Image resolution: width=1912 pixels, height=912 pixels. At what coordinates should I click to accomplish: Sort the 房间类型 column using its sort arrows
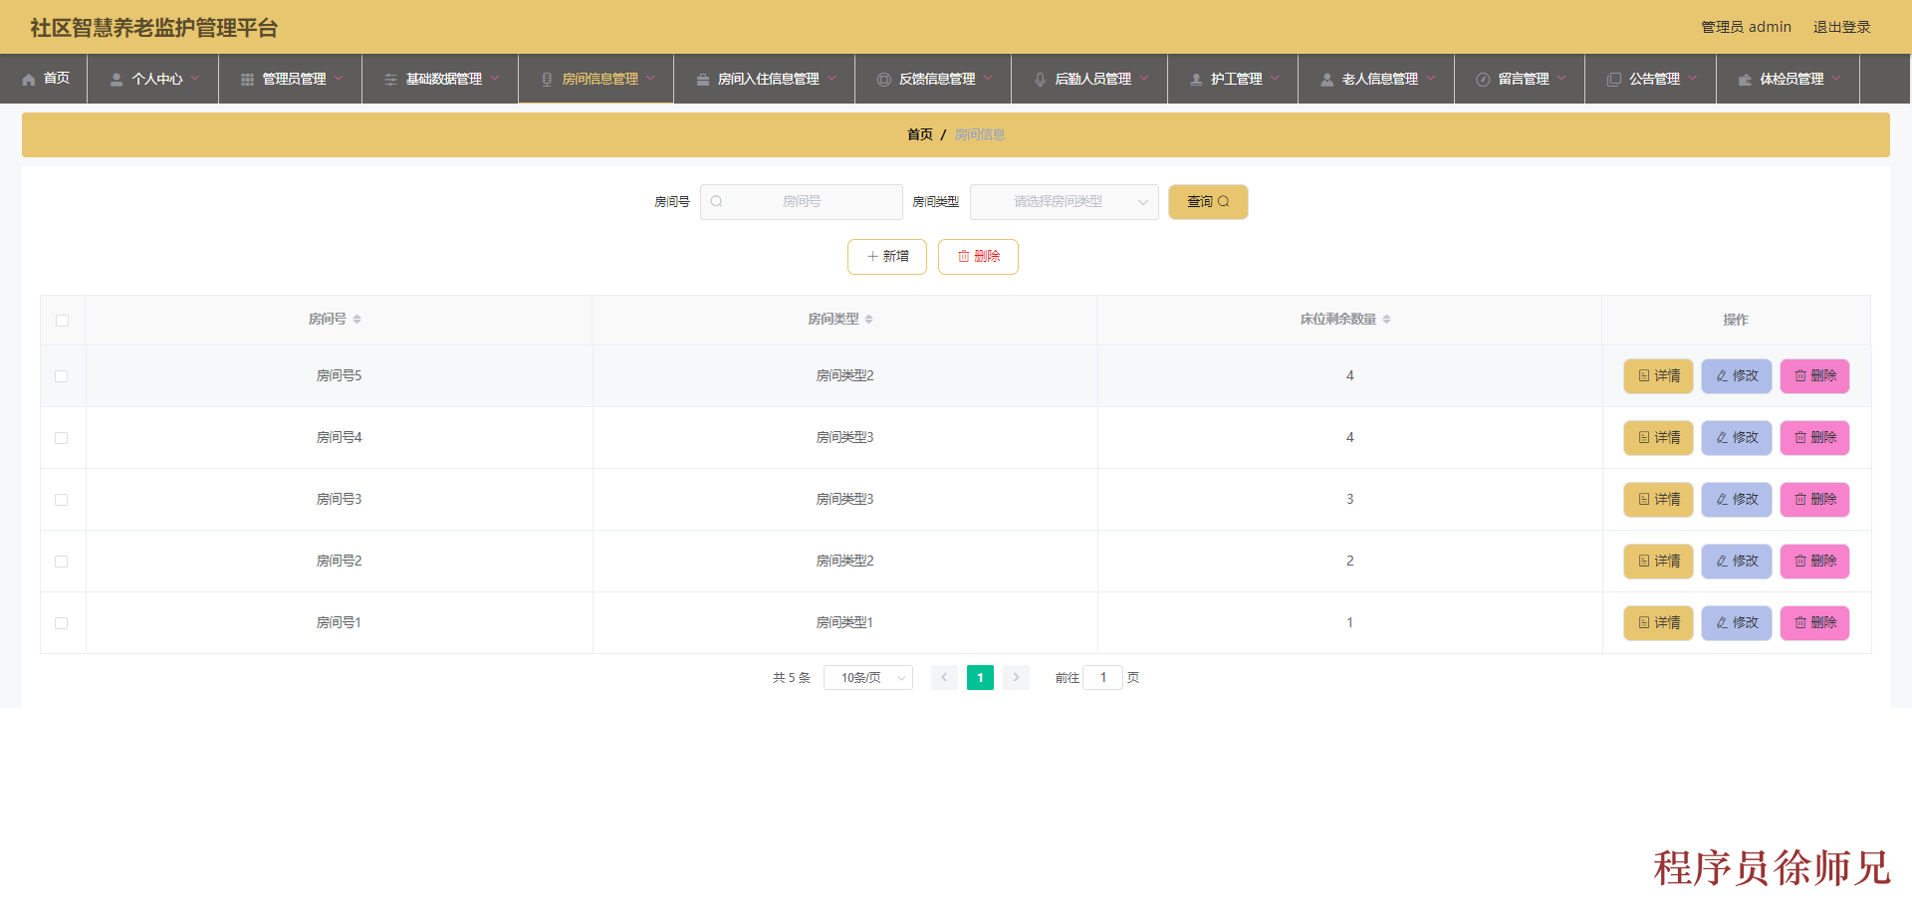[x=868, y=320]
